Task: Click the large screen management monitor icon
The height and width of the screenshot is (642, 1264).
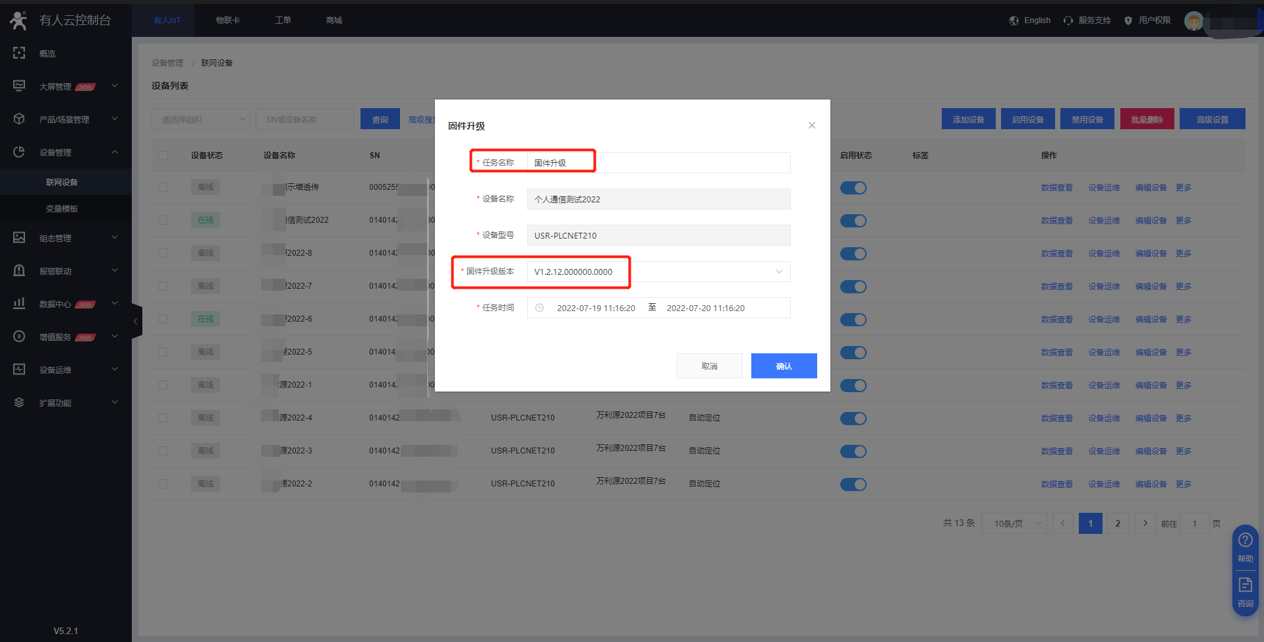Action: [19, 86]
